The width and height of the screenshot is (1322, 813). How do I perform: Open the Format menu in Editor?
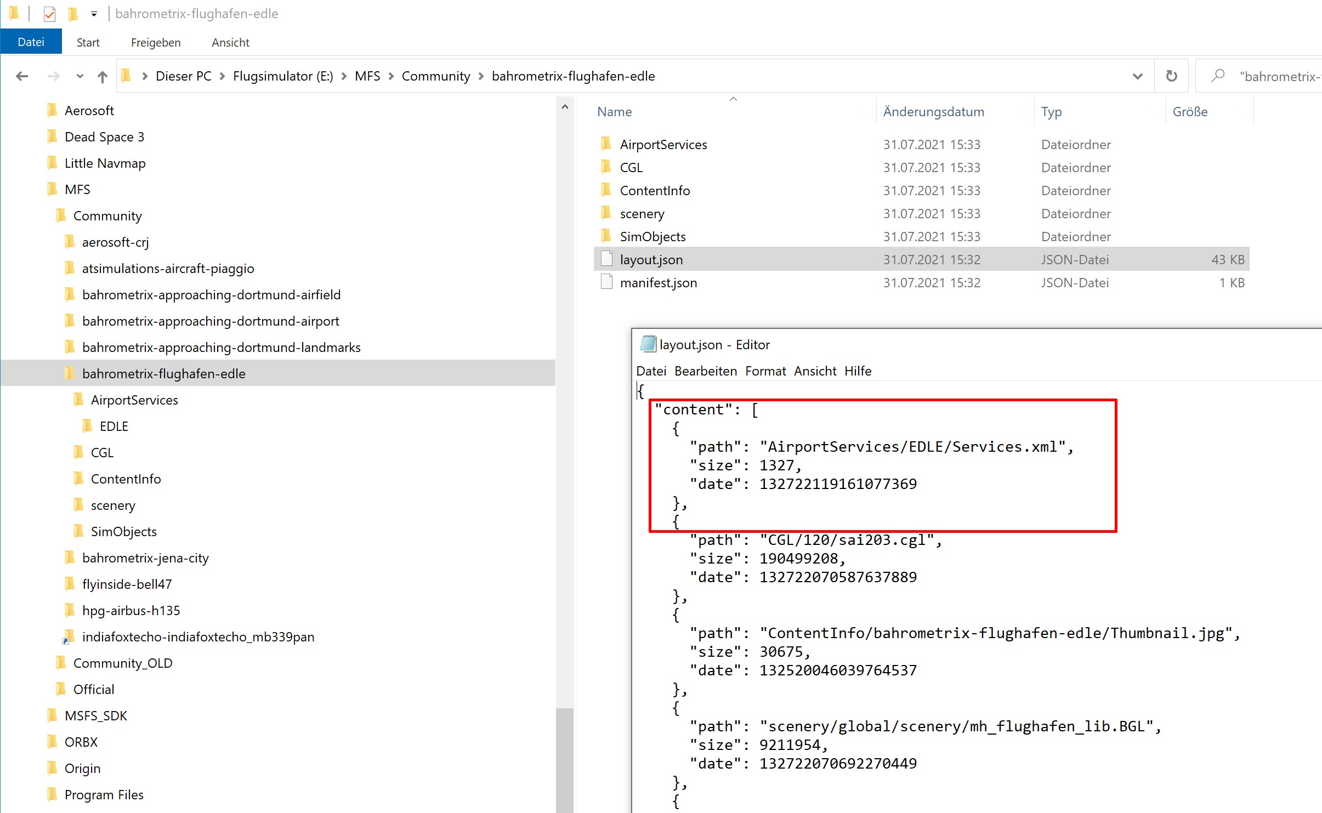765,371
